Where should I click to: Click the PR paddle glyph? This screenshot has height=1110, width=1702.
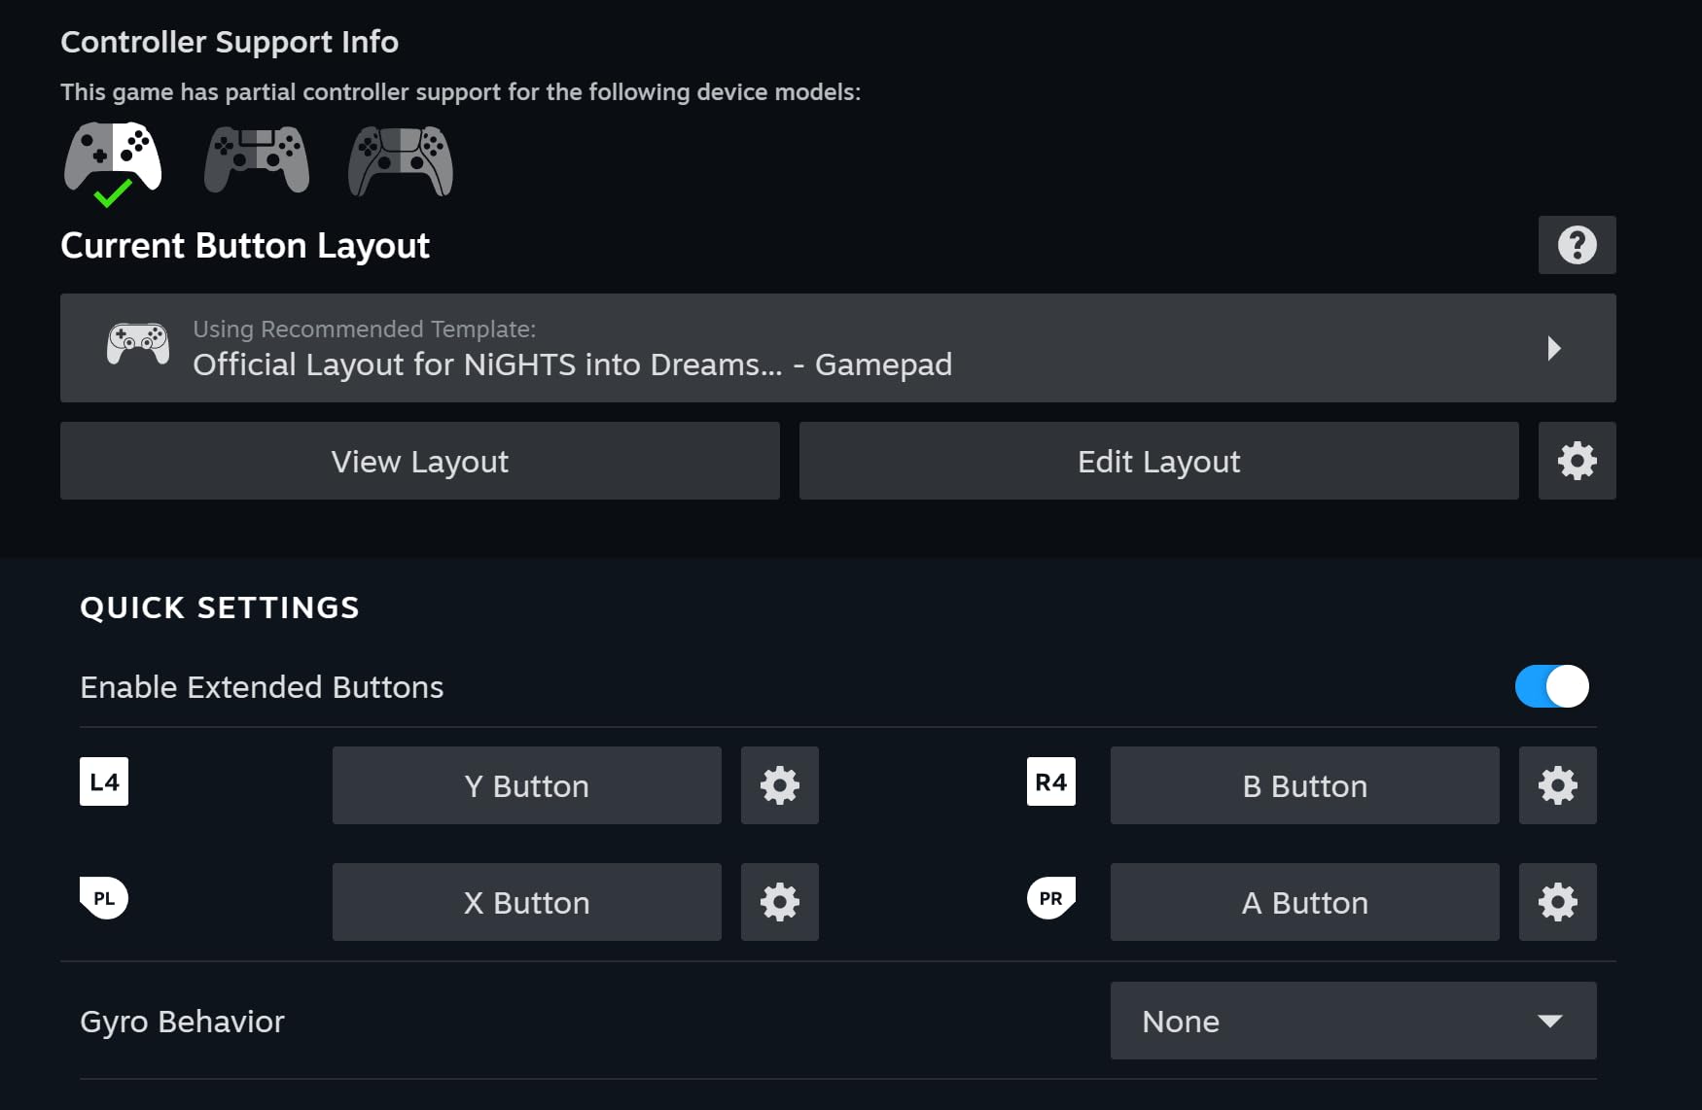(1050, 898)
